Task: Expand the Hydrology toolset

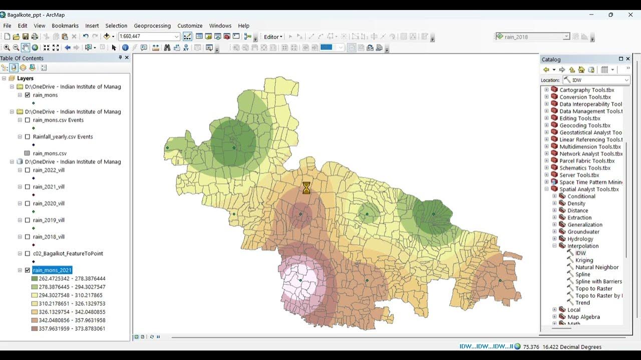Action: pos(554,239)
